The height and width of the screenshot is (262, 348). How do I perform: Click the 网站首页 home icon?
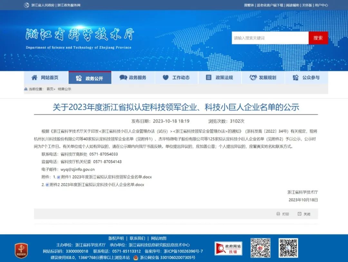pyautogui.click(x=34, y=78)
